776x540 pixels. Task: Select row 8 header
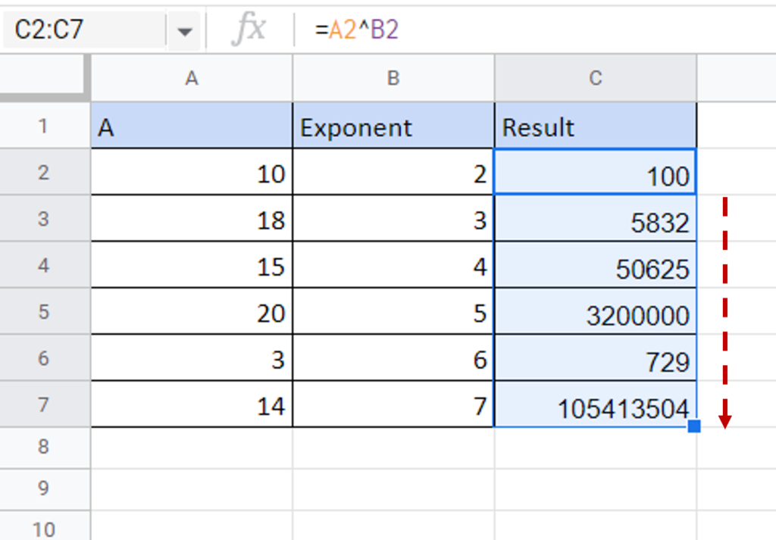[x=43, y=447]
